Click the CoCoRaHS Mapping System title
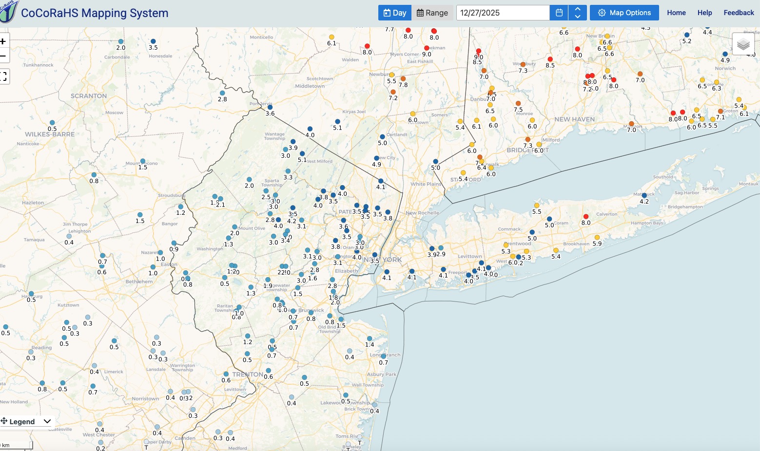Screen dimensions: 760x451 tap(95, 13)
